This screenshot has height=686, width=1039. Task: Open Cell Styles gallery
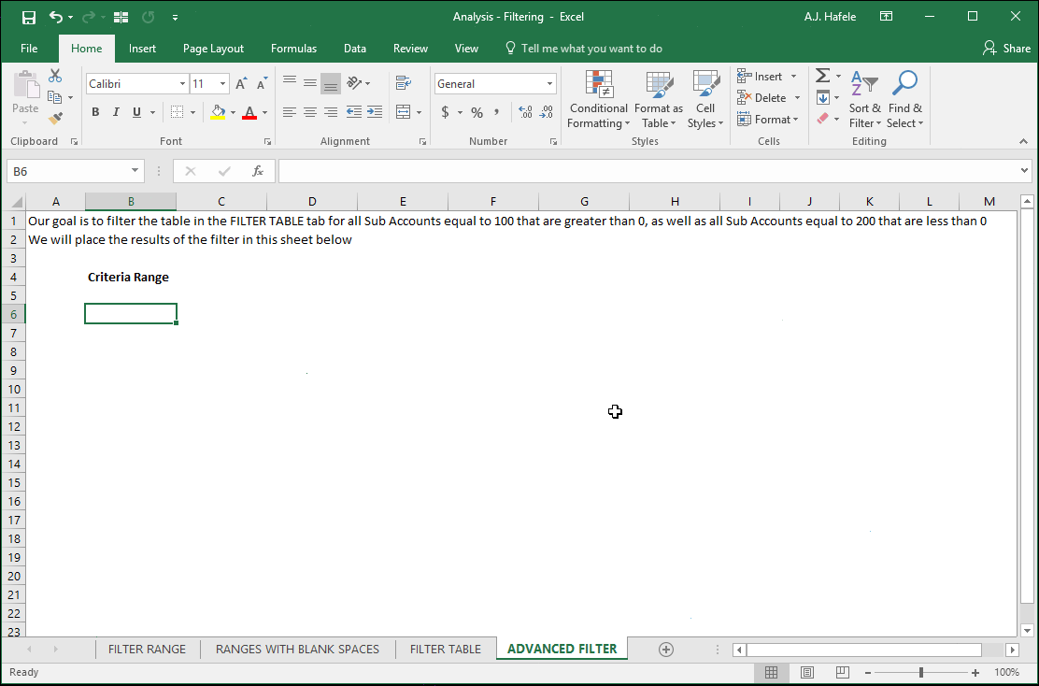click(705, 99)
